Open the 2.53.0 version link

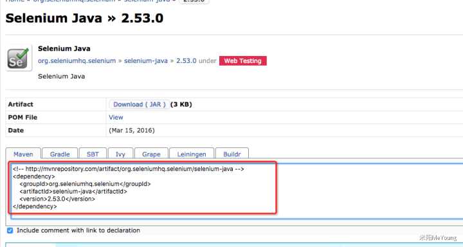186,61
